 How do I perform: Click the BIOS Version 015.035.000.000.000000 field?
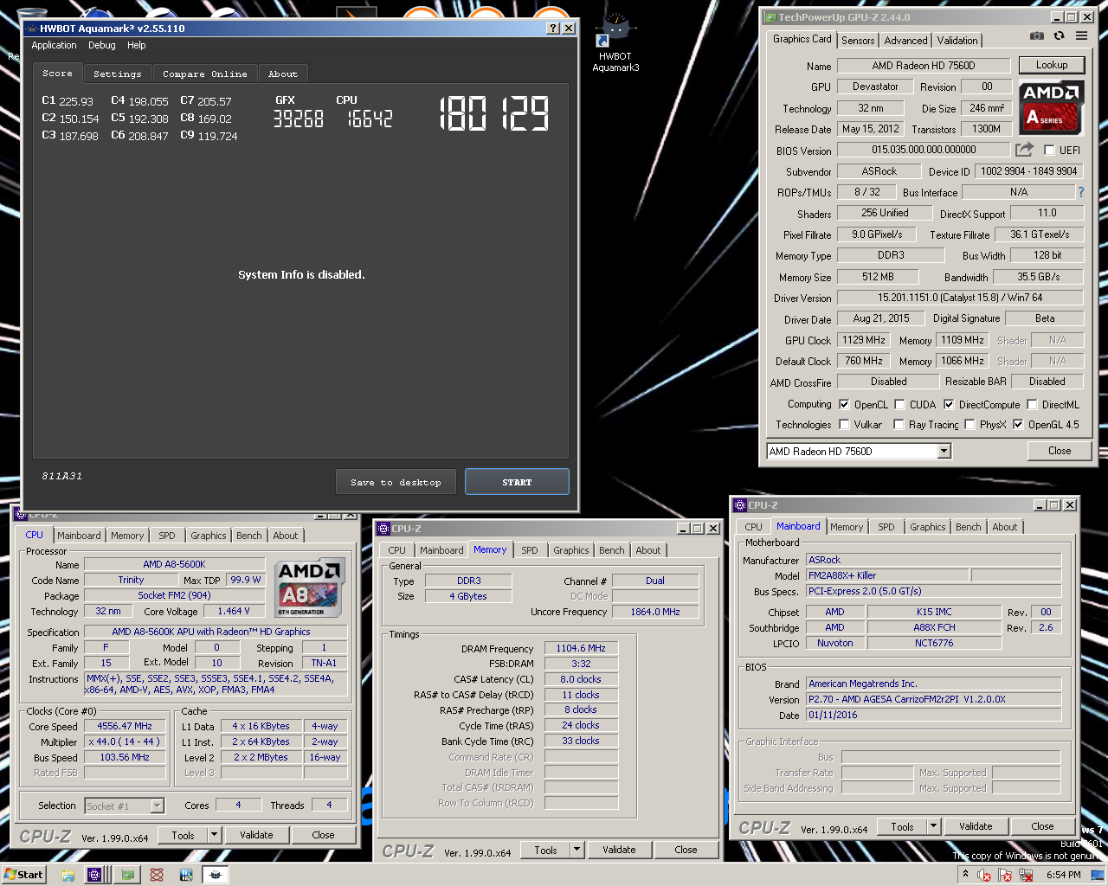click(924, 150)
